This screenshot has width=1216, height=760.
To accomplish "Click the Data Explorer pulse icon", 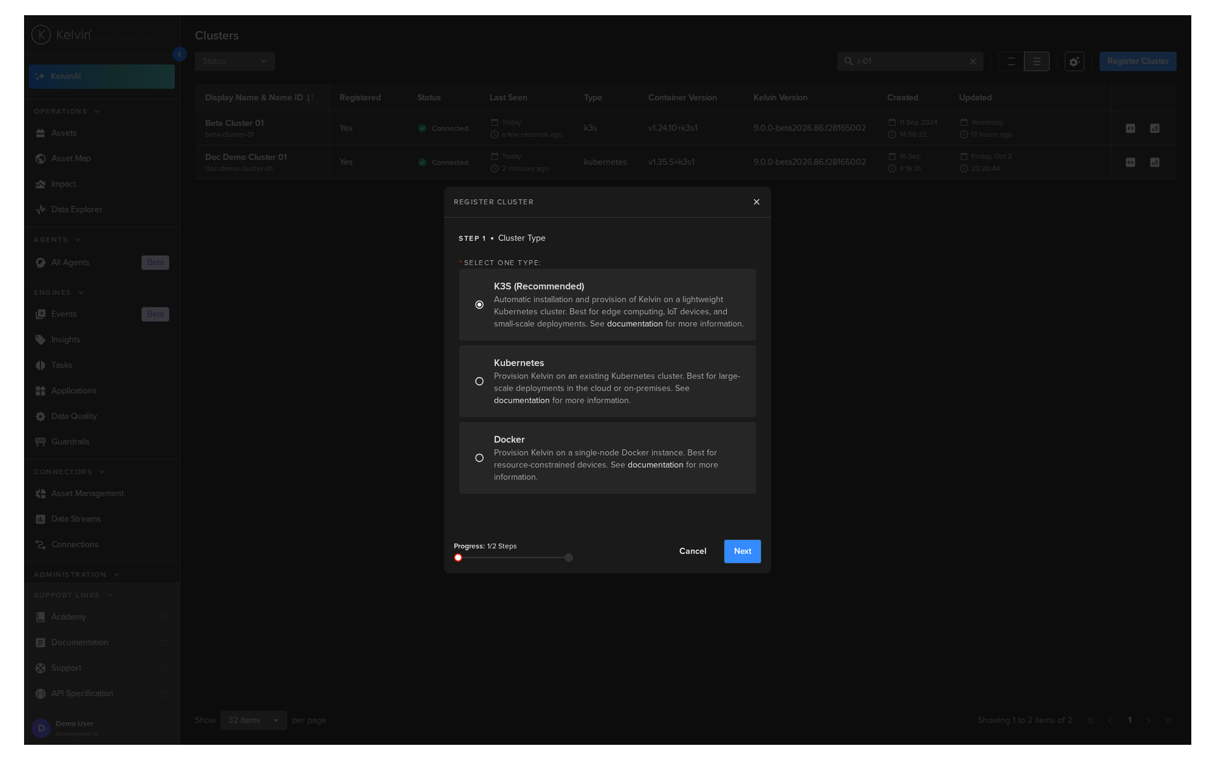I will pyautogui.click(x=41, y=210).
